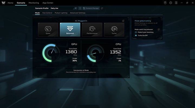Switch to Fan Control sub-tab
This screenshot has height=108, width=195.
tap(47, 13)
